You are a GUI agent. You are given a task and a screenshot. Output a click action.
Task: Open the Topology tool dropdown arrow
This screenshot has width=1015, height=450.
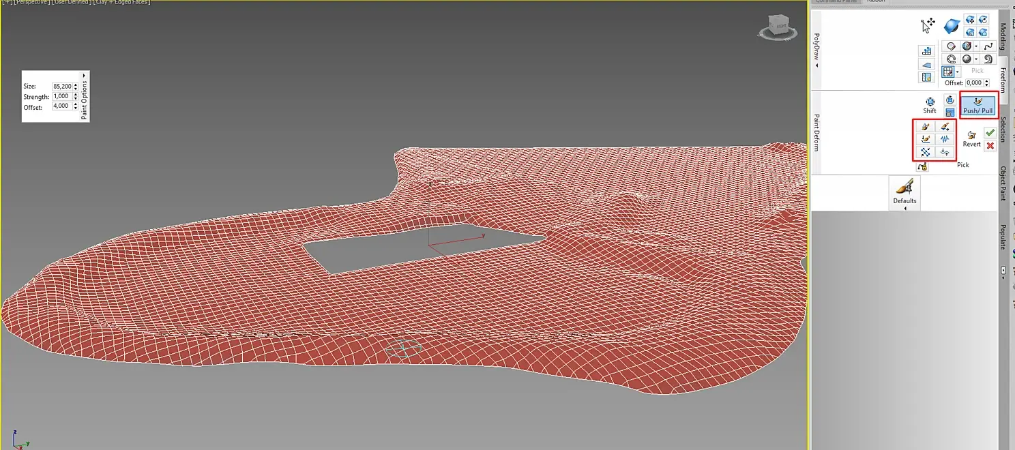click(x=976, y=46)
